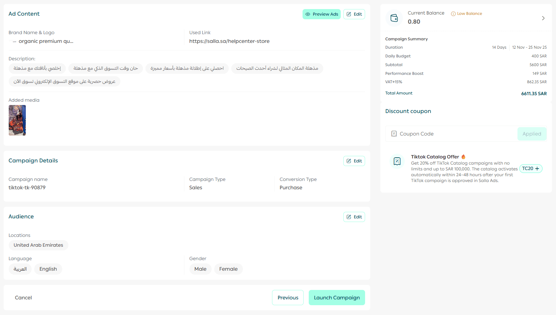Add the TC20 coupon code
Viewport: 556px width, 315px height.
[x=531, y=169]
